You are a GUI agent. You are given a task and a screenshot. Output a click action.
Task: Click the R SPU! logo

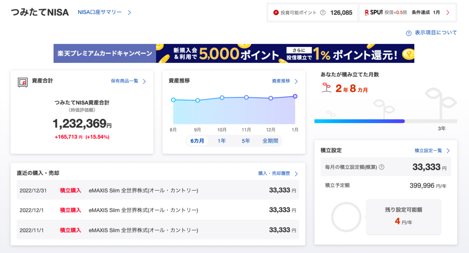coord(373,12)
